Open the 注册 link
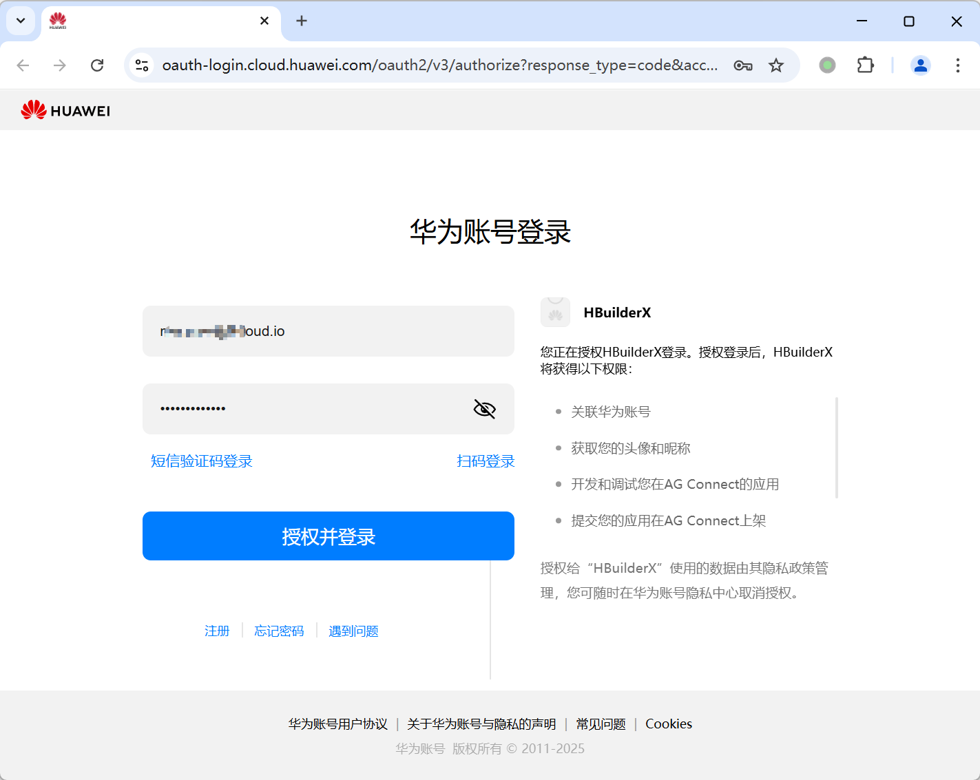The width and height of the screenshot is (980, 780). click(x=217, y=631)
